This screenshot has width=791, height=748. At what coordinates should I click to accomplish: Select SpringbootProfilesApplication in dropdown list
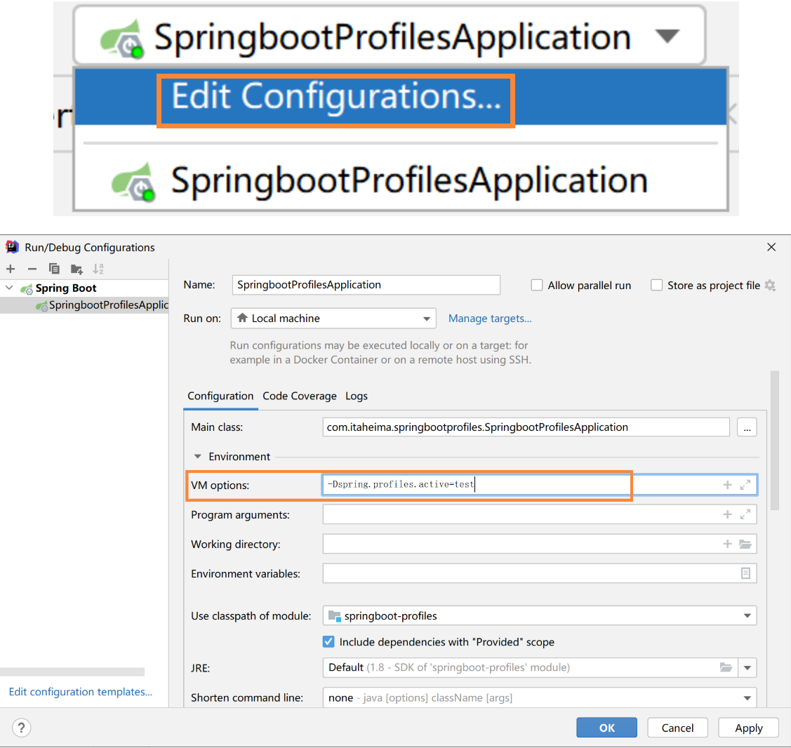coord(401,180)
